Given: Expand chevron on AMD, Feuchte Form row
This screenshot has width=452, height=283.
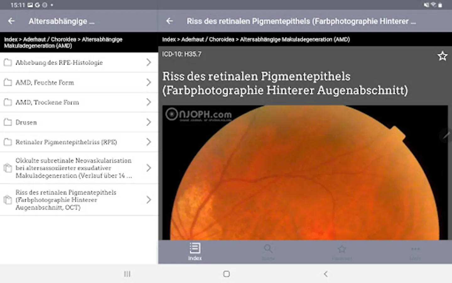Looking at the screenshot, I should [149, 82].
